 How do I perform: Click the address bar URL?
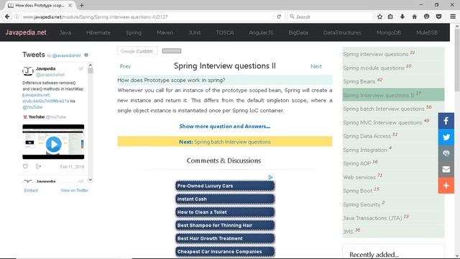coord(96,17)
